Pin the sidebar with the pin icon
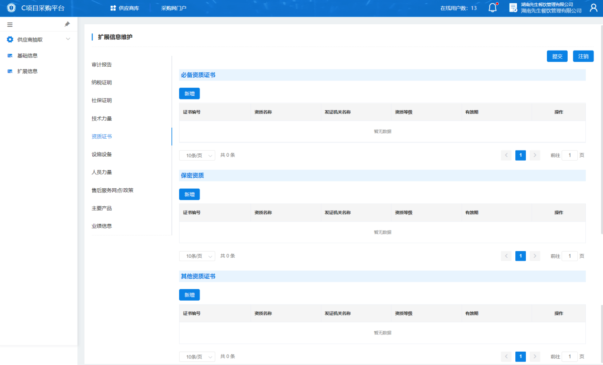The image size is (603, 365). pyautogui.click(x=67, y=24)
